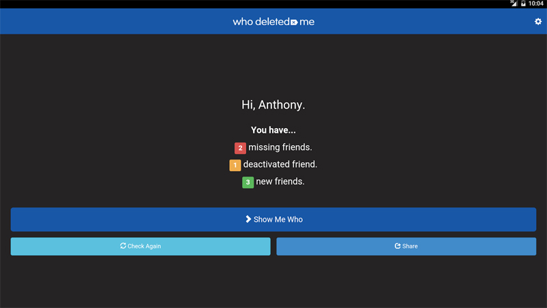
Task: Click the orange badge showing 1
Action: pos(235,165)
